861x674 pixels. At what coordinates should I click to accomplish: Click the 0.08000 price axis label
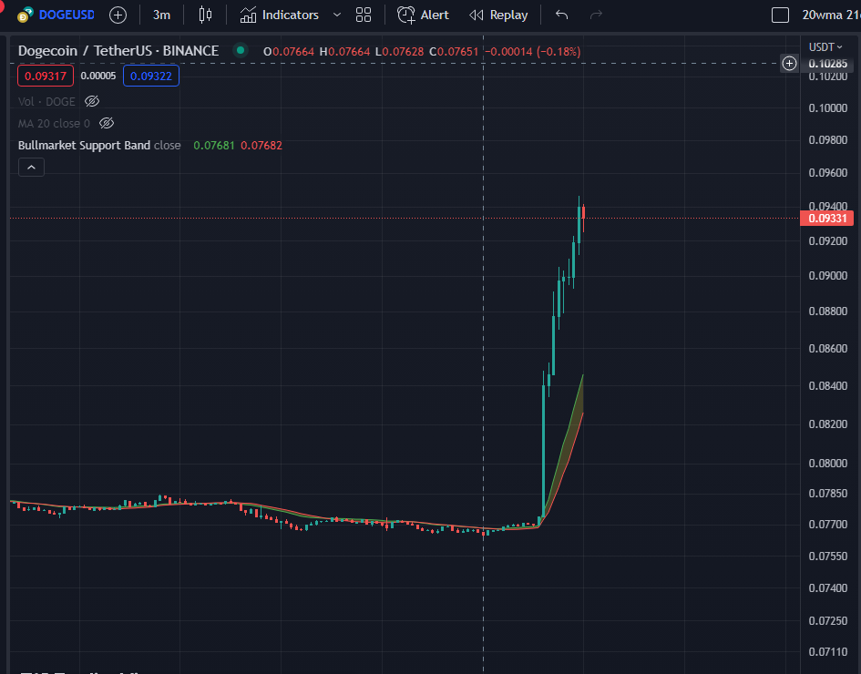pos(828,464)
